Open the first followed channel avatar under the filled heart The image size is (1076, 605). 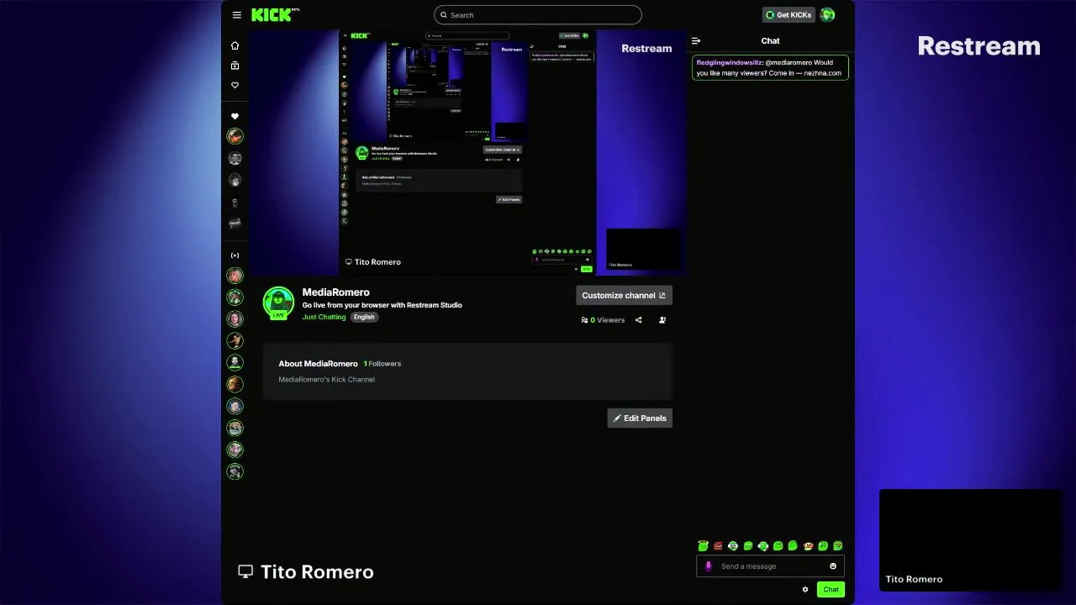pos(235,136)
